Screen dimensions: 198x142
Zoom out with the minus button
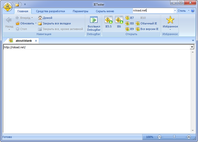click(x=159, y=137)
